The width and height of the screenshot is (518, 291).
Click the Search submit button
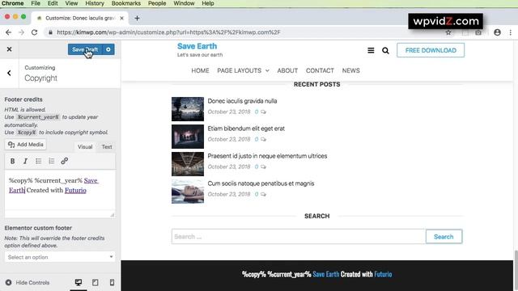coord(444,237)
